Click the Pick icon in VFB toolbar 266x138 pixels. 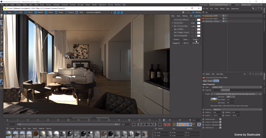pos(77,12)
